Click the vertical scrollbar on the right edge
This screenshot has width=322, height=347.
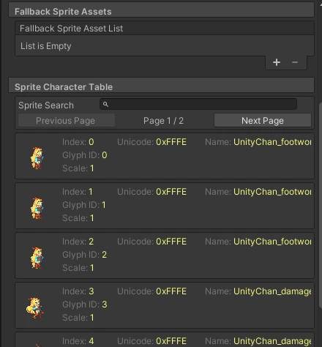[x=321, y=205]
